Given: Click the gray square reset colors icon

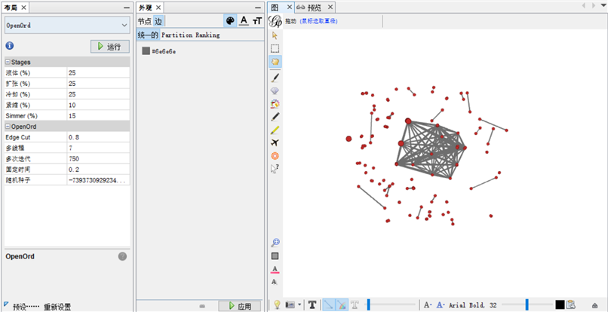Looking at the screenshot, I should click(x=275, y=255).
